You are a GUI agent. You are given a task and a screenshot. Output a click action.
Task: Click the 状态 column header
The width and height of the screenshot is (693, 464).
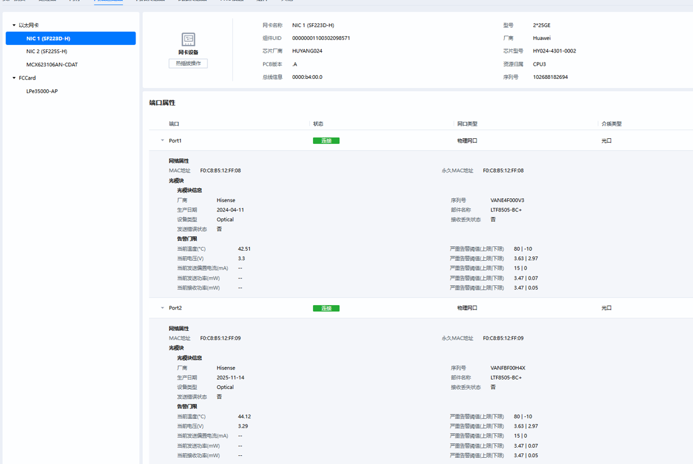pos(318,124)
